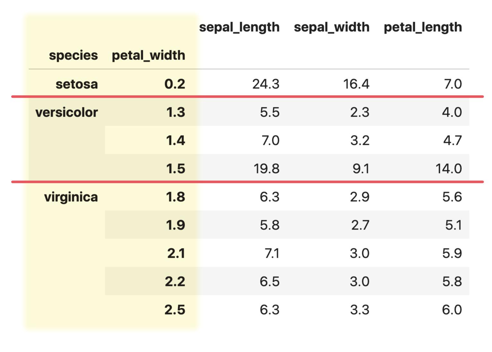492x352 pixels.
Task: Click the 3.3 sepal_width cell
Action: 360,310
